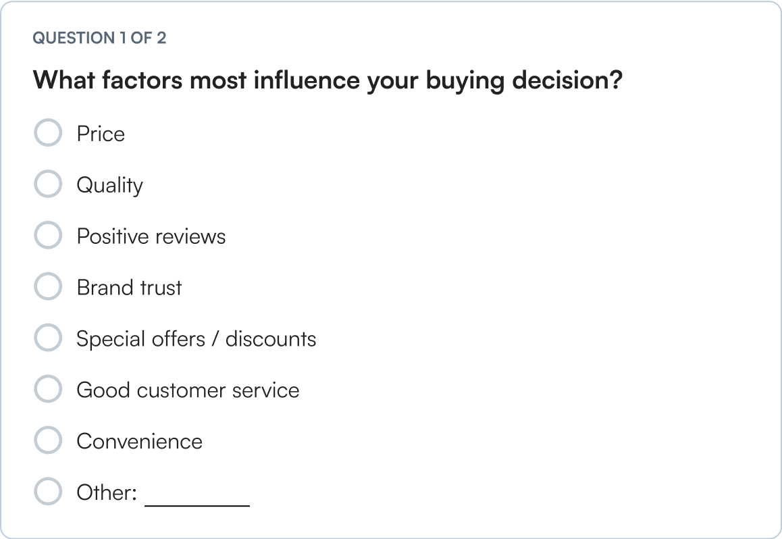This screenshot has height=539, width=782.
Task: Select the Quality radio button
Action: 48,184
